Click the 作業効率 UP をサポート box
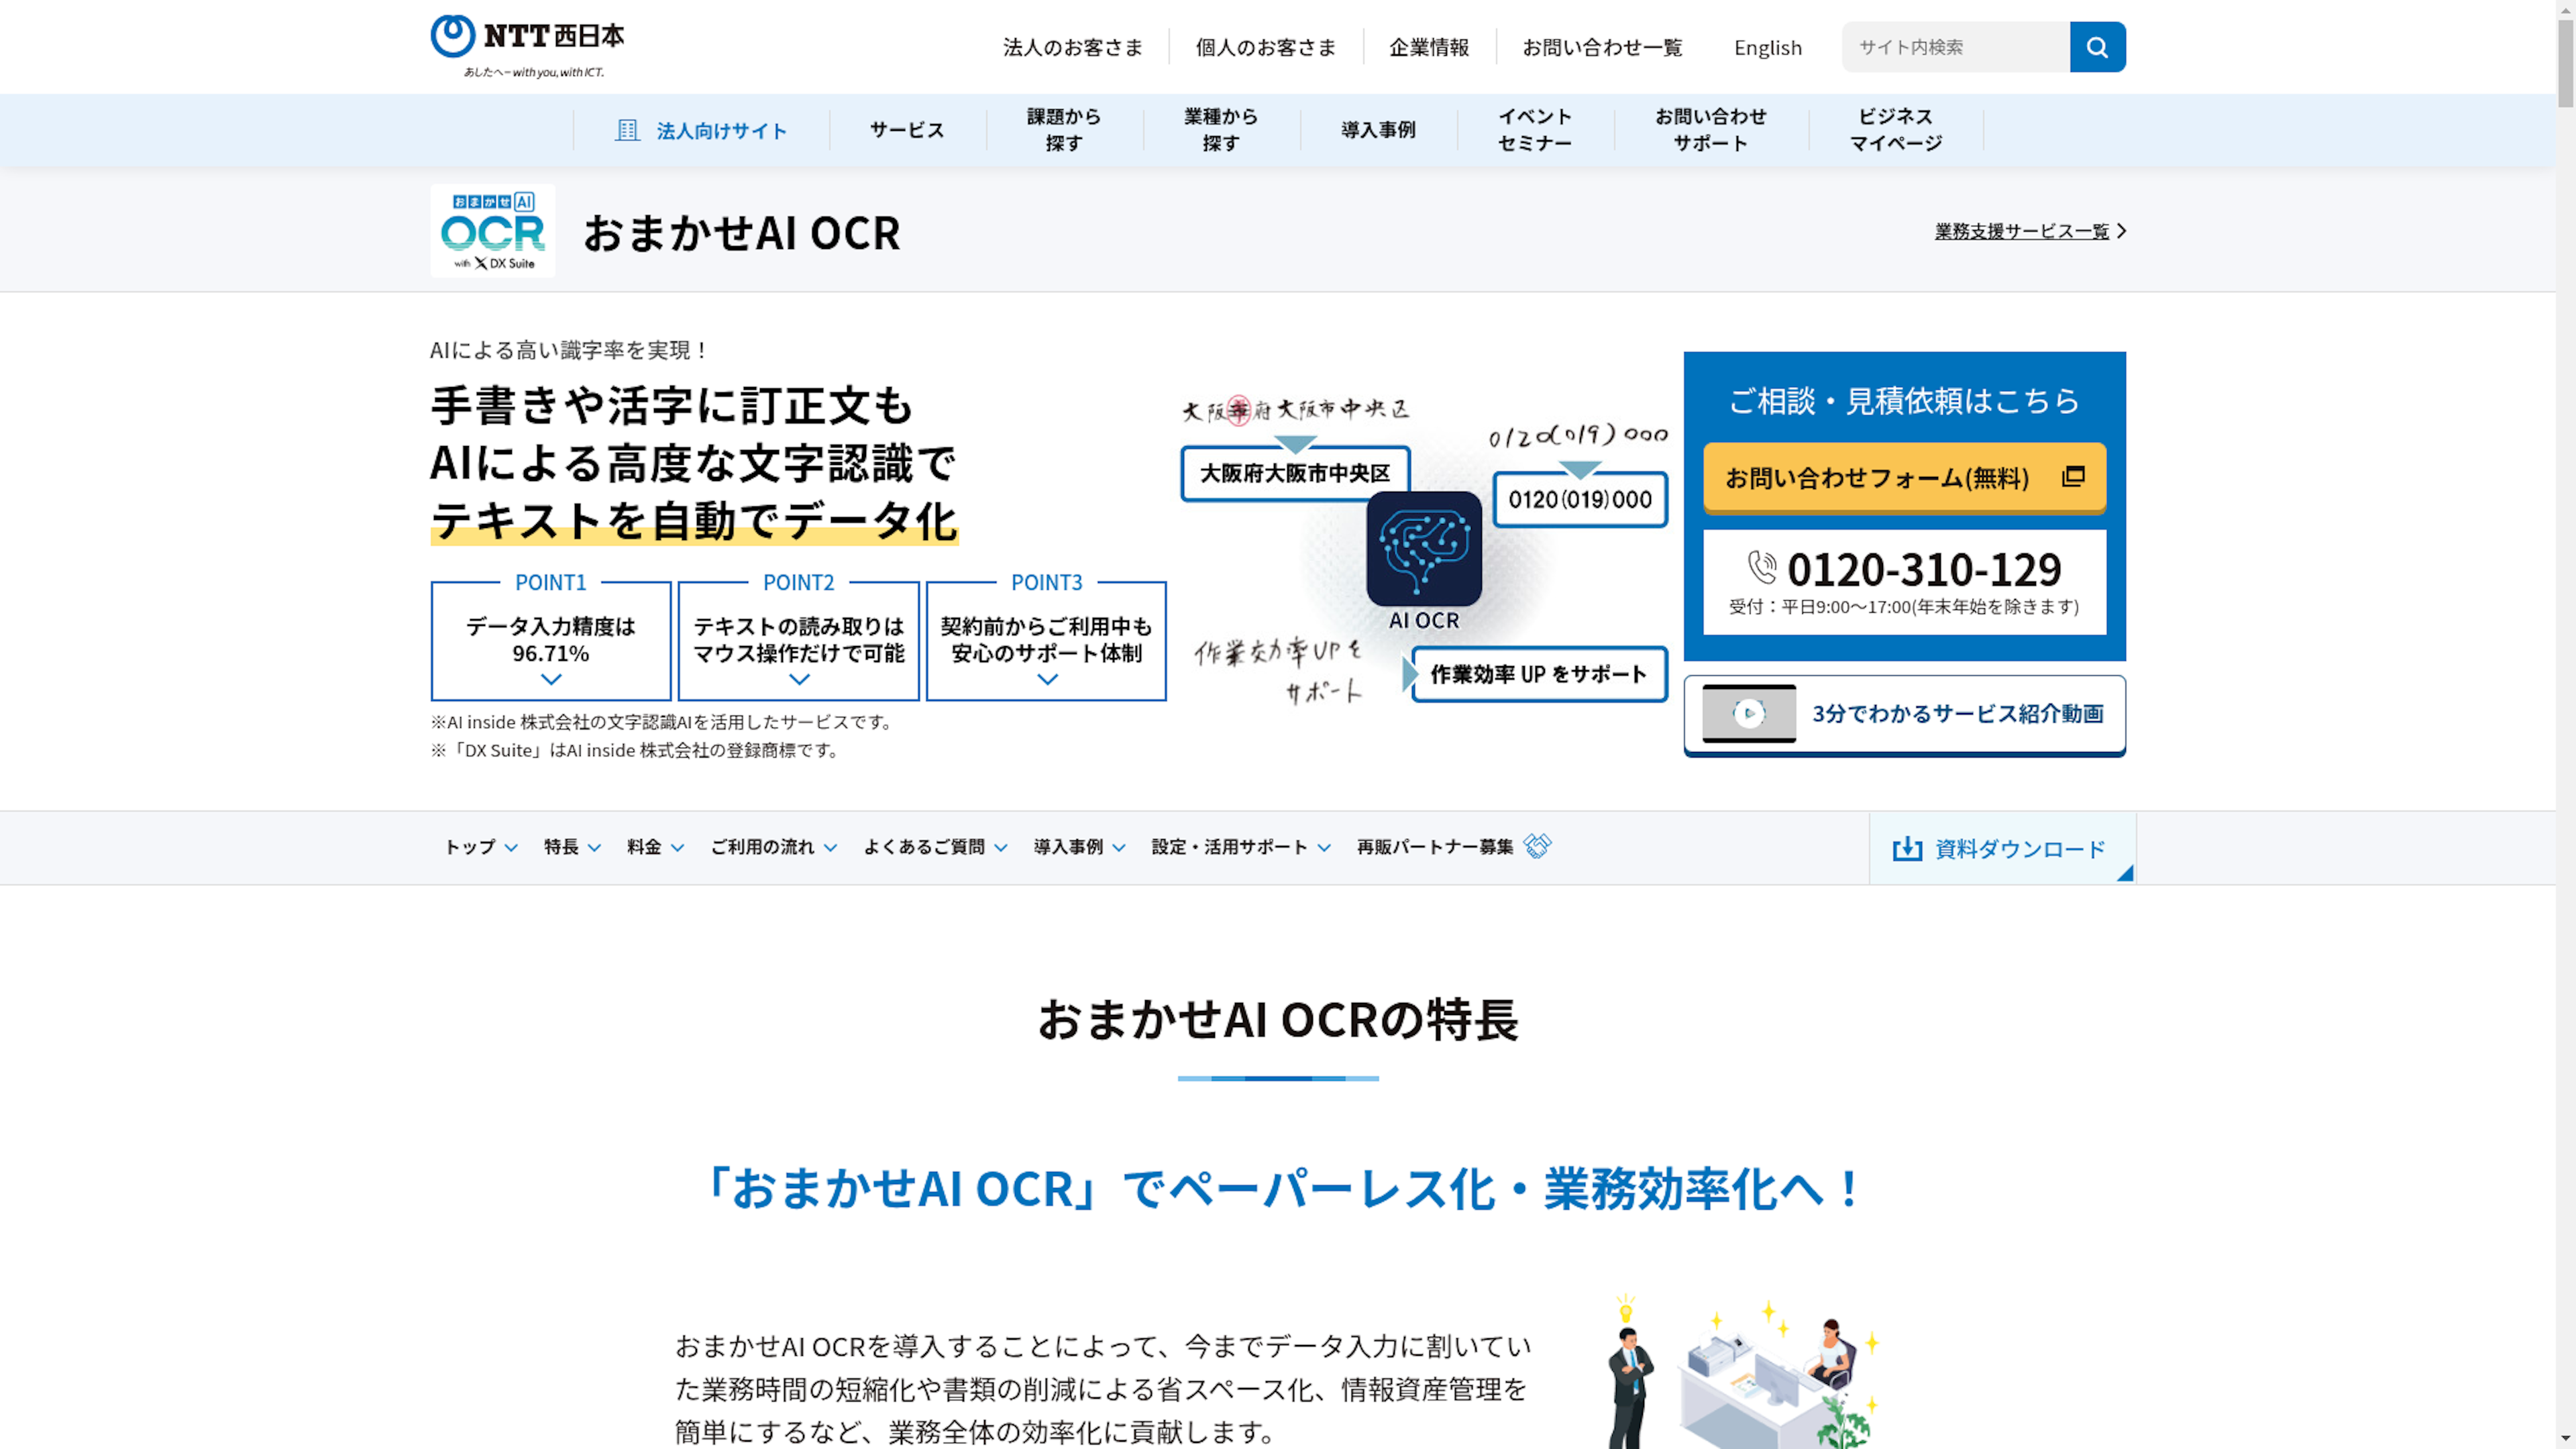Screen dimensions: 2576x1449 (1539, 674)
